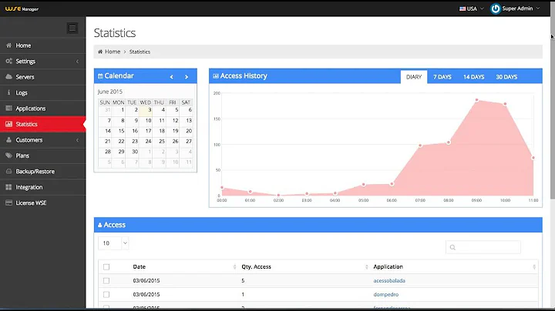Screen dimensions: 555x311
Task: Open Logs from the sidebar menu
Action: 42,92
